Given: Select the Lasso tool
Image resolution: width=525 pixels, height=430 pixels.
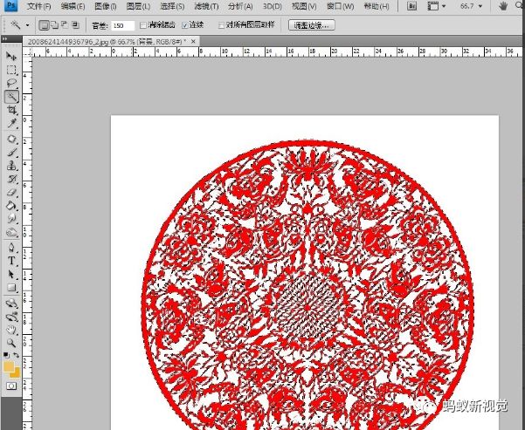Looking at the screenshot, I should [11, 83].
